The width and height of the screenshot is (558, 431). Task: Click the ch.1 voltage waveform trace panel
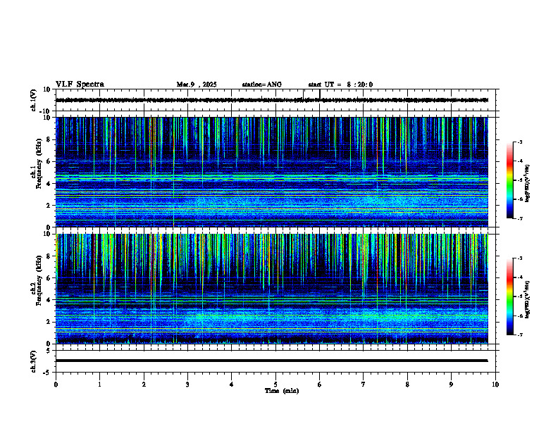275,100
